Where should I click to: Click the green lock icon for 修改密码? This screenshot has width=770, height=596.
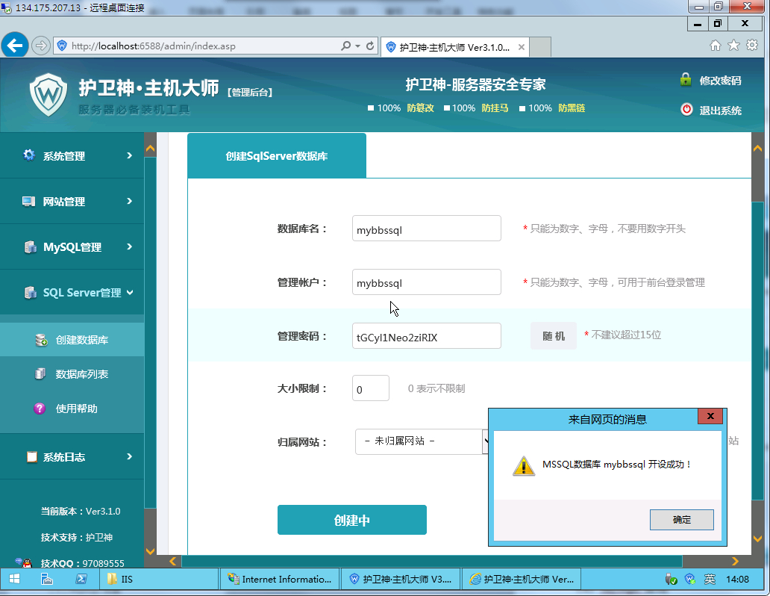686,80
